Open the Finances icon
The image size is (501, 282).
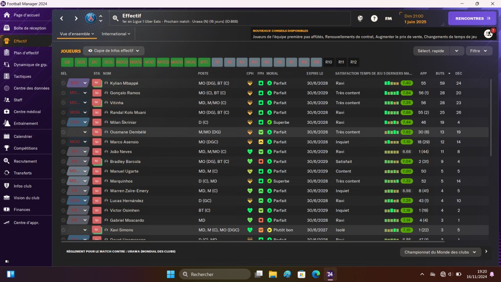(x=7, y=210)
